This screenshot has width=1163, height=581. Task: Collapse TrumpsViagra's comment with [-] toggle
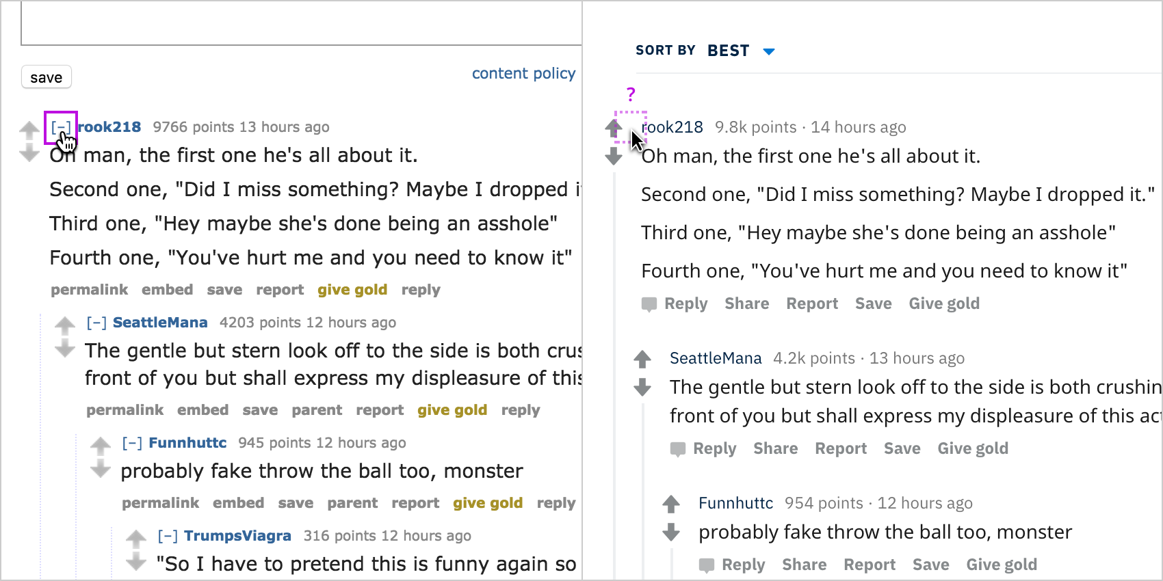click(x=168, y=536)
